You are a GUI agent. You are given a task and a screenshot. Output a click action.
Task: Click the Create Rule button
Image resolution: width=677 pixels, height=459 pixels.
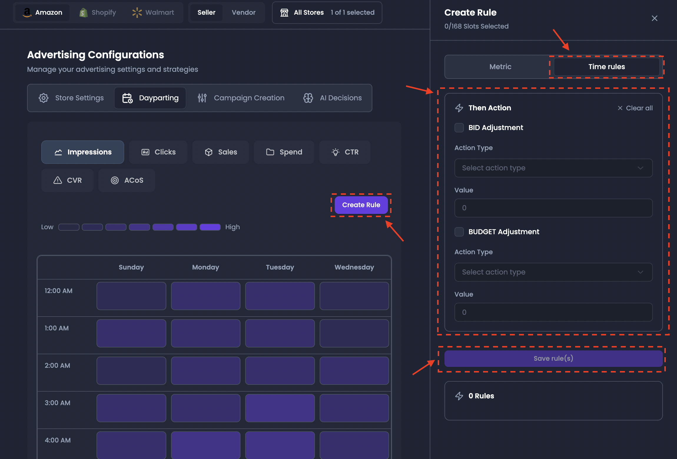[x=361, y=205]
